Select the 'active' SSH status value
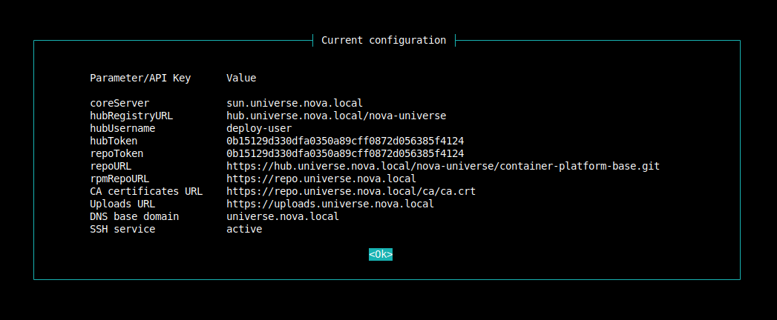 click(x=244, y=230)
